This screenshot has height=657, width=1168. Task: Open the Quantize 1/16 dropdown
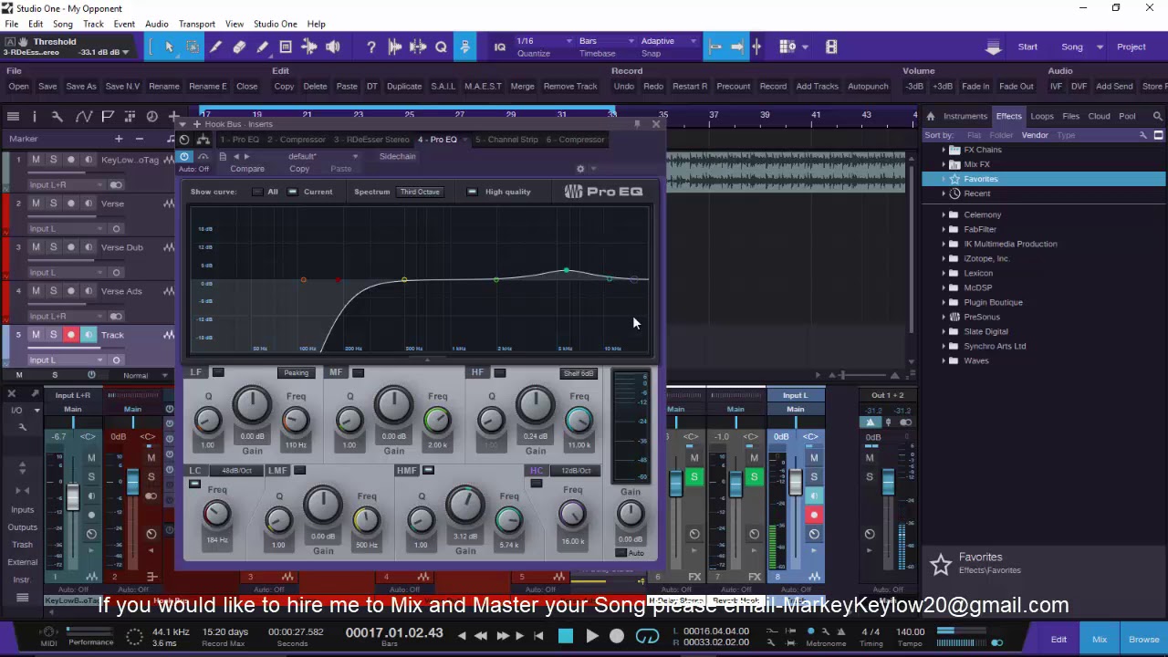pyautogui.click(x=541, y=41)
